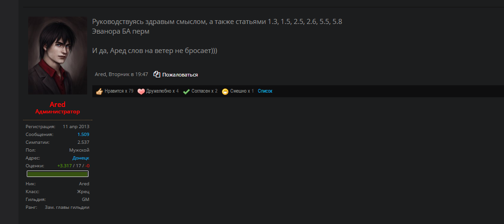Click the post timestamp Вторник в 19:47
Screen dimensions: 504x224
coord(128,74)
